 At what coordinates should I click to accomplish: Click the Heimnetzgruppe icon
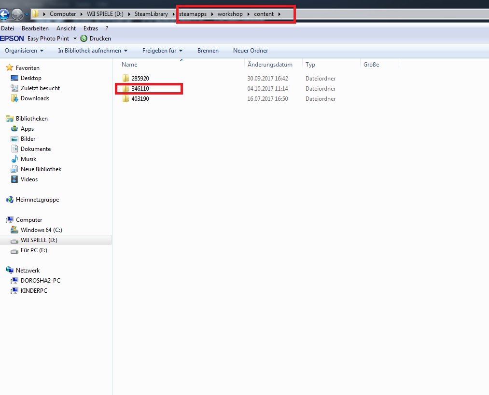(x=10, y=199)
